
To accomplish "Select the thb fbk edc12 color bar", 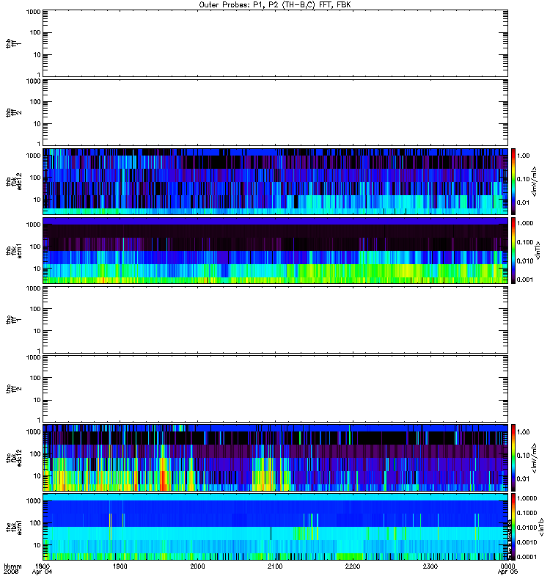I will [513, 181].
